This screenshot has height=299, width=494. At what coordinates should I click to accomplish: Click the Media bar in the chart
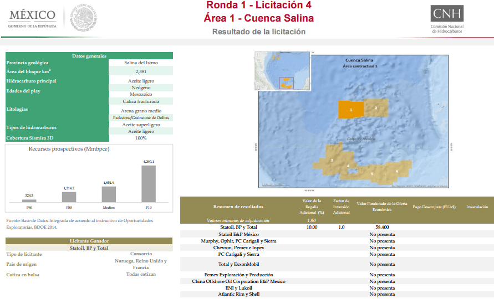(x=109, y=194)
